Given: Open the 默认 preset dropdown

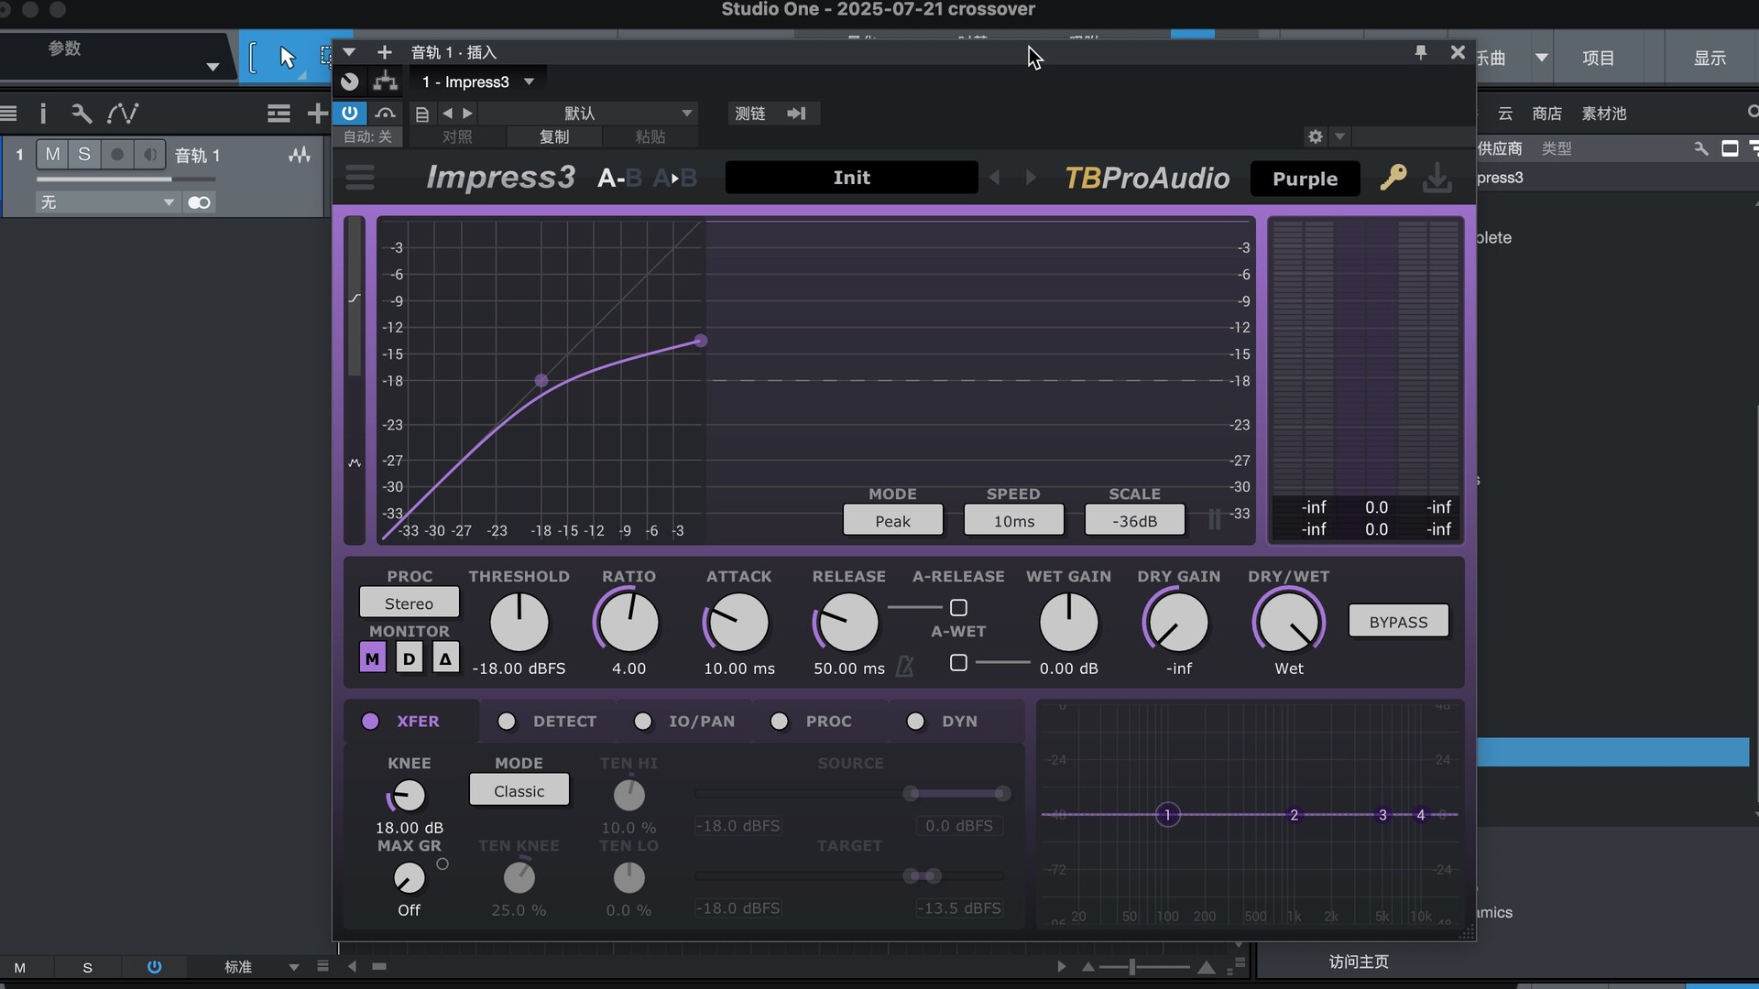Looking at the screenshot, I should (x=587, y=114).
